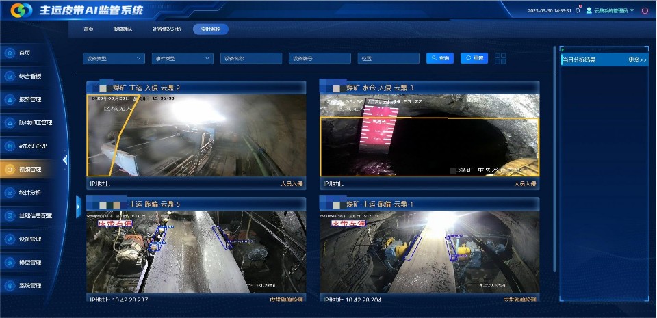This screenshot has height=318, width=657.
Task: Toggle the grid layout view icon
Action: tap(500, 58)
